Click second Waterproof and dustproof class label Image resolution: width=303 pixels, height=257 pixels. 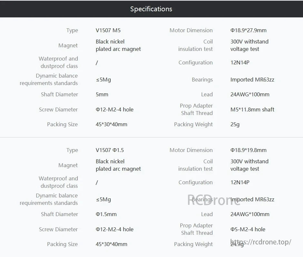tap(58, 182)
